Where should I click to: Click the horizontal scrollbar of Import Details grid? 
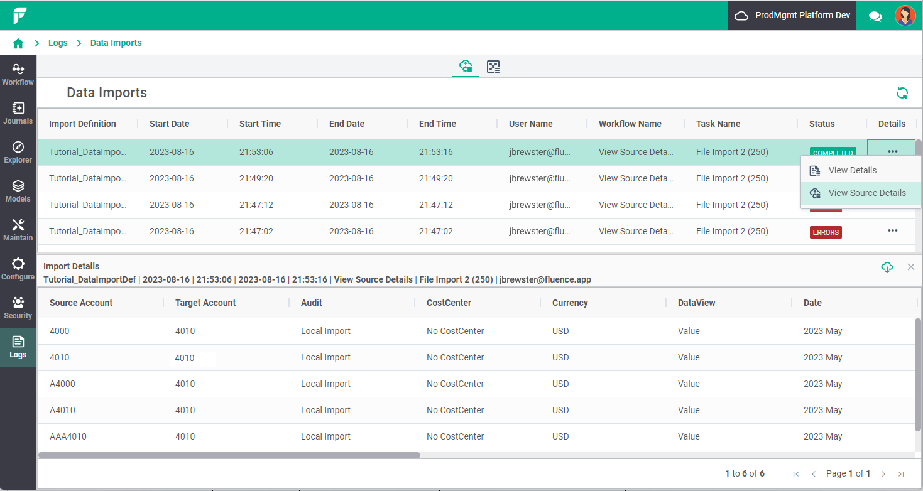pyautogui.click(x=229, y=455)
